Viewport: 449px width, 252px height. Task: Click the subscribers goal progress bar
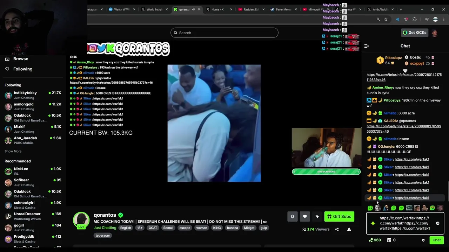click(x=326, y=171)
